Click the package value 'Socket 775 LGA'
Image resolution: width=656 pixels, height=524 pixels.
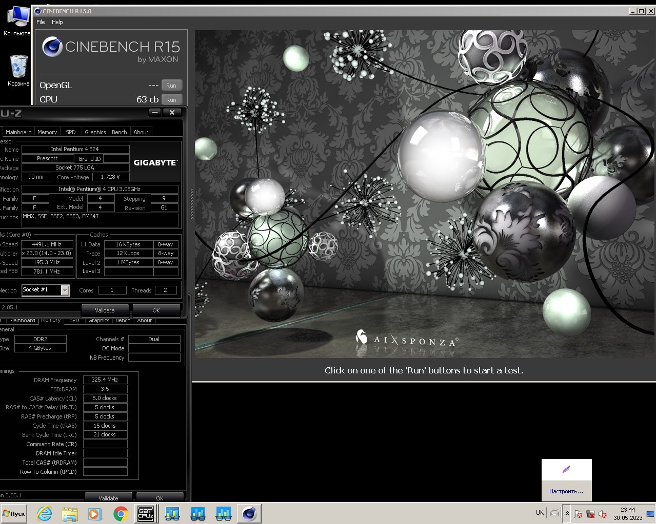[75, 167]
